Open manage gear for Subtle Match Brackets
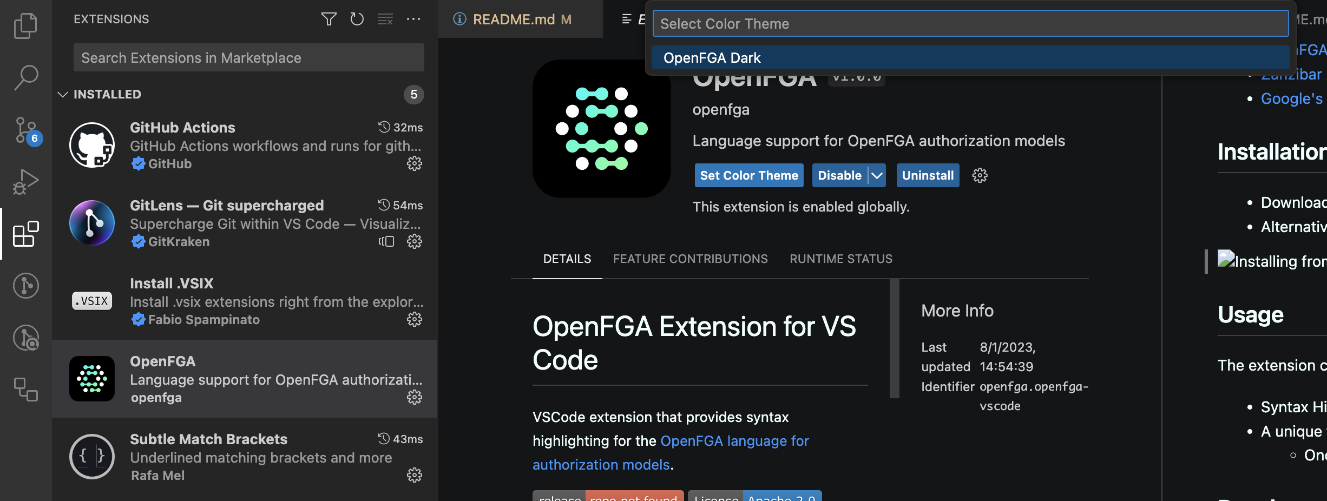Screen dimensions: 1327x501 [415, 475]
